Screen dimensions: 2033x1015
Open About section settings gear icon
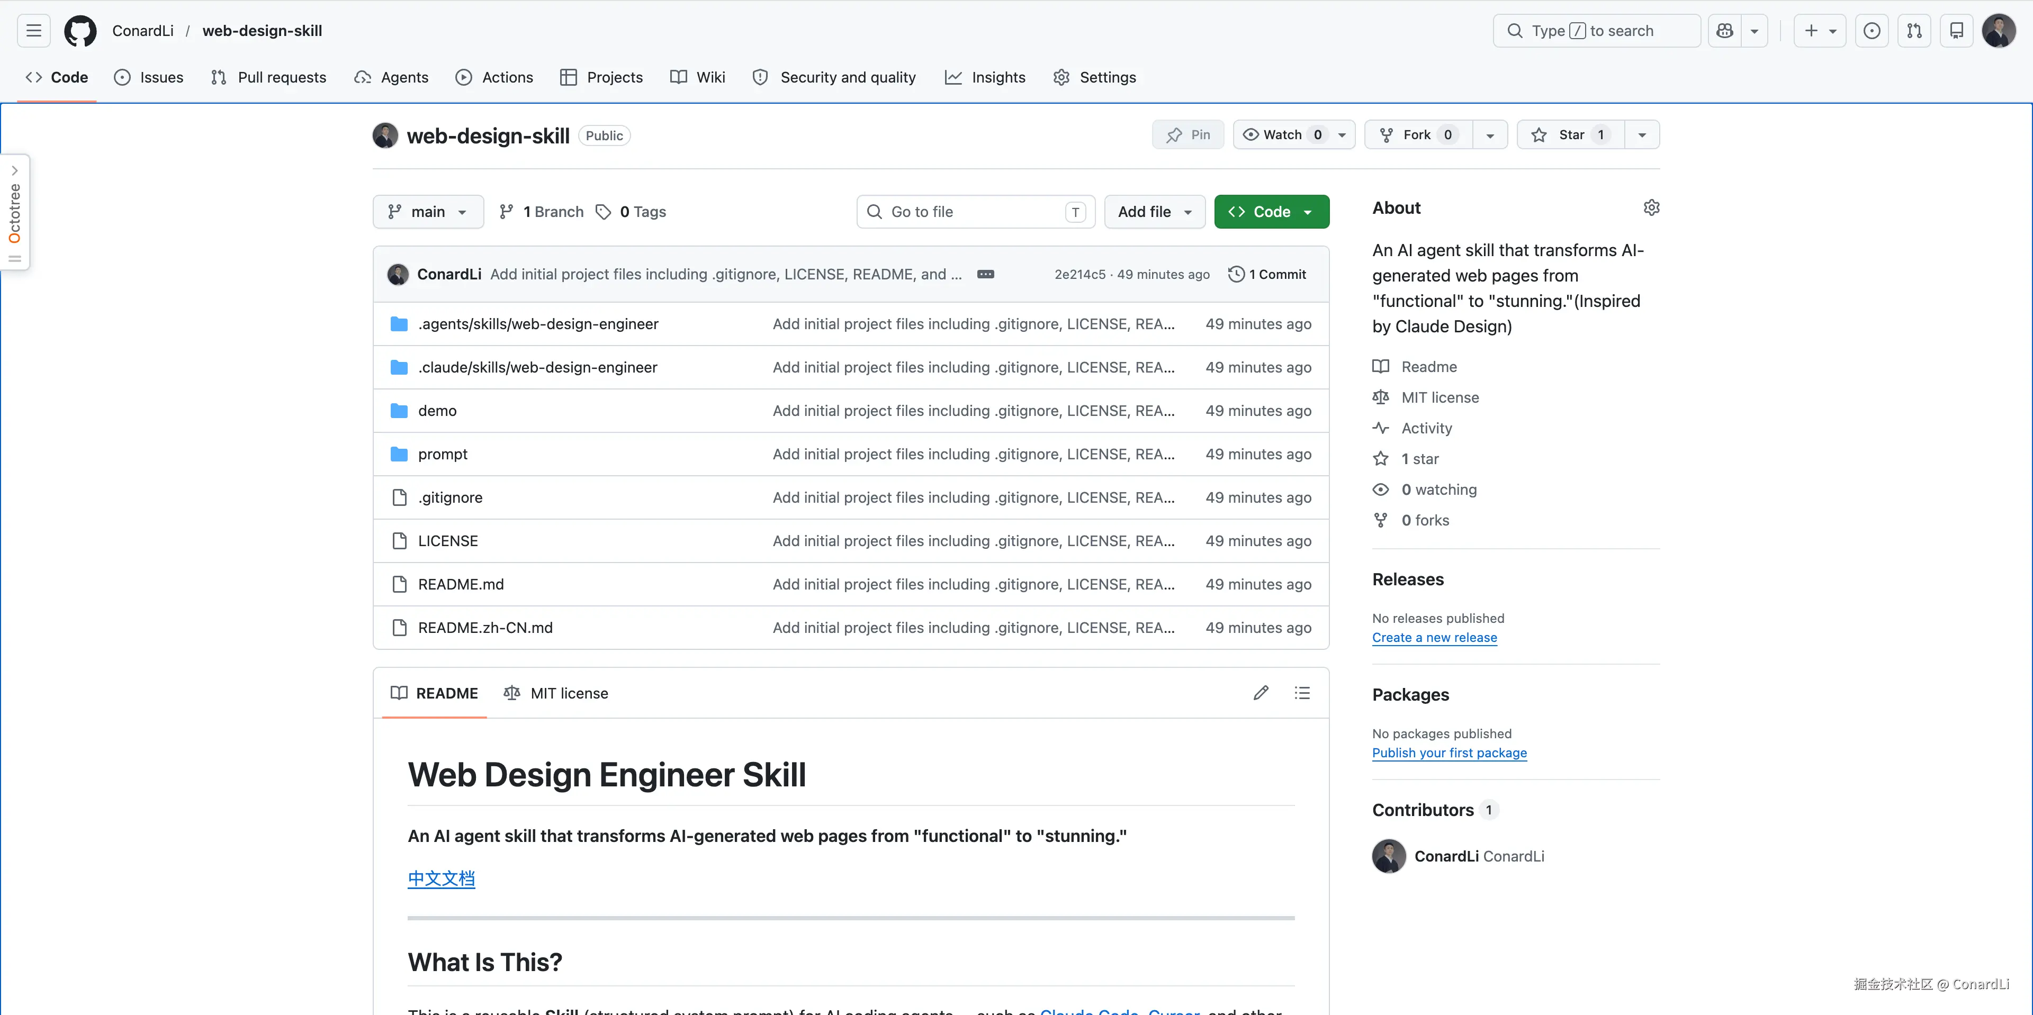click(x=1652, y=207)
